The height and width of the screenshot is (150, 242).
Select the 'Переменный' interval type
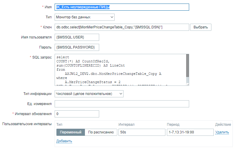[70, 132]
